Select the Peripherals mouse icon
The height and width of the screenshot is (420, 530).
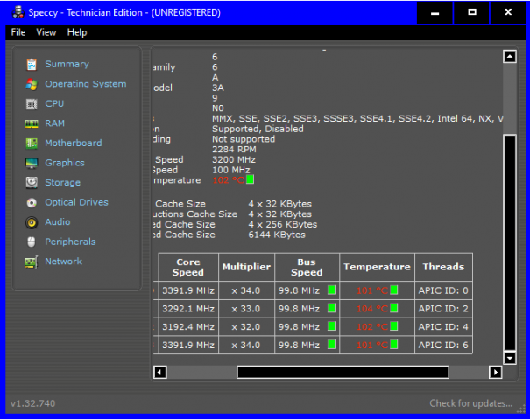tap(32, 241)
